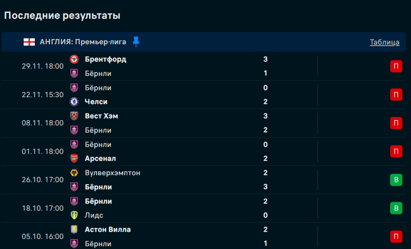Open the Таблица standings link
Viewport: 411px width, 249px height.
click(x=385, y=42)
